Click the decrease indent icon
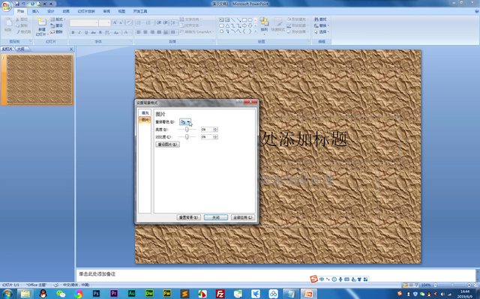Image resolution: width=480 pixels, height=299 pixels. 159,23
